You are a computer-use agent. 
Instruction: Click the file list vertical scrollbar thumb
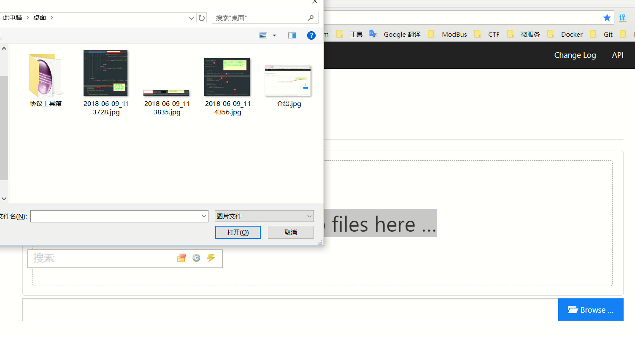[4, 128]
